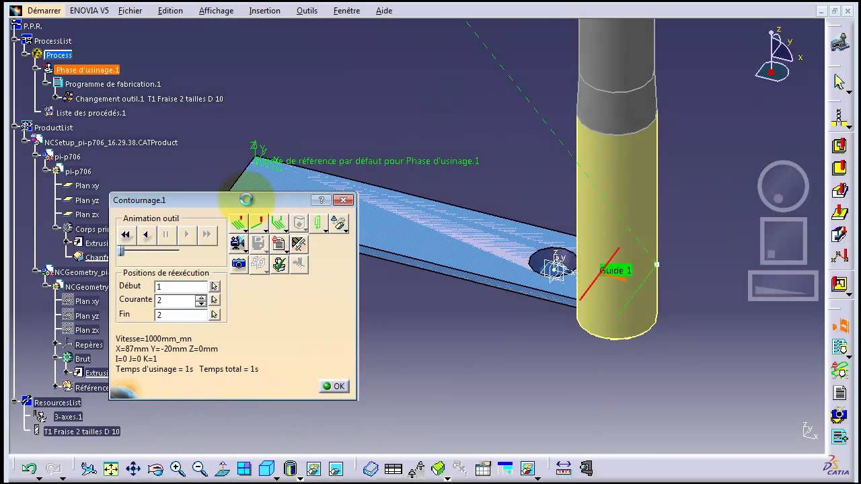The image size is (861, 484).
Task: Click the green checkmark analysis icon
Action: (279, 264)
